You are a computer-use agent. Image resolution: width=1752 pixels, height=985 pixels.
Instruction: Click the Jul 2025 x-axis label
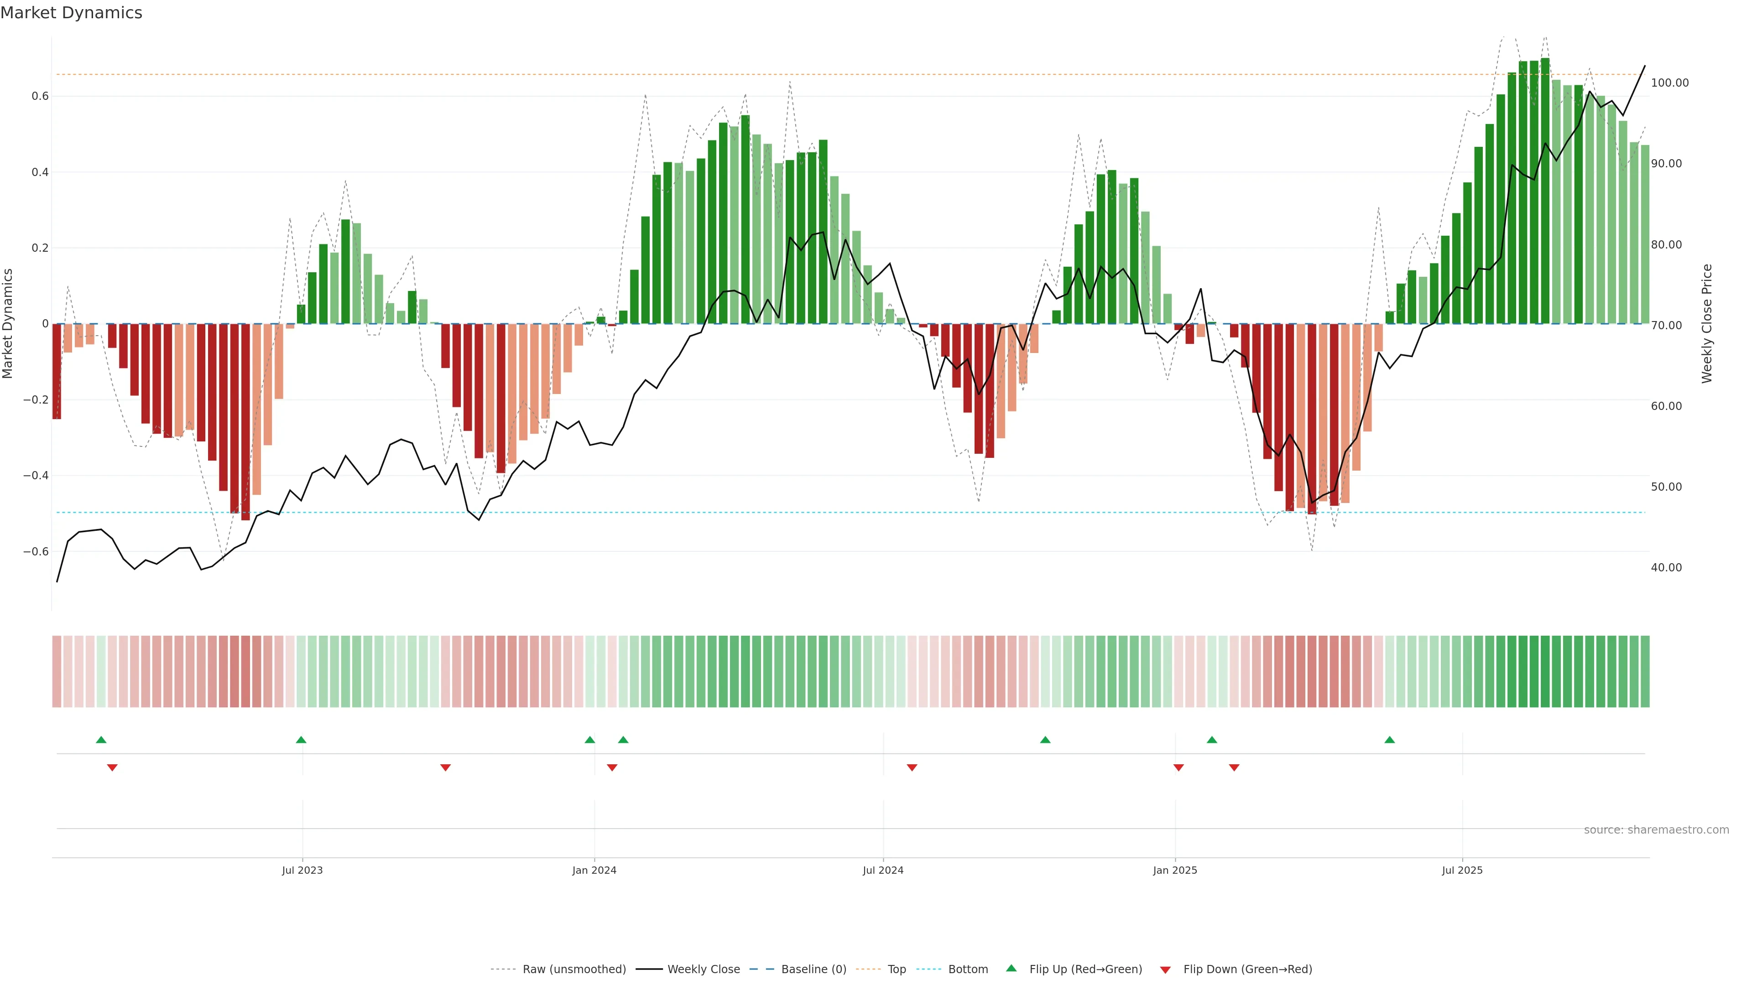[x=1461, y=870]
